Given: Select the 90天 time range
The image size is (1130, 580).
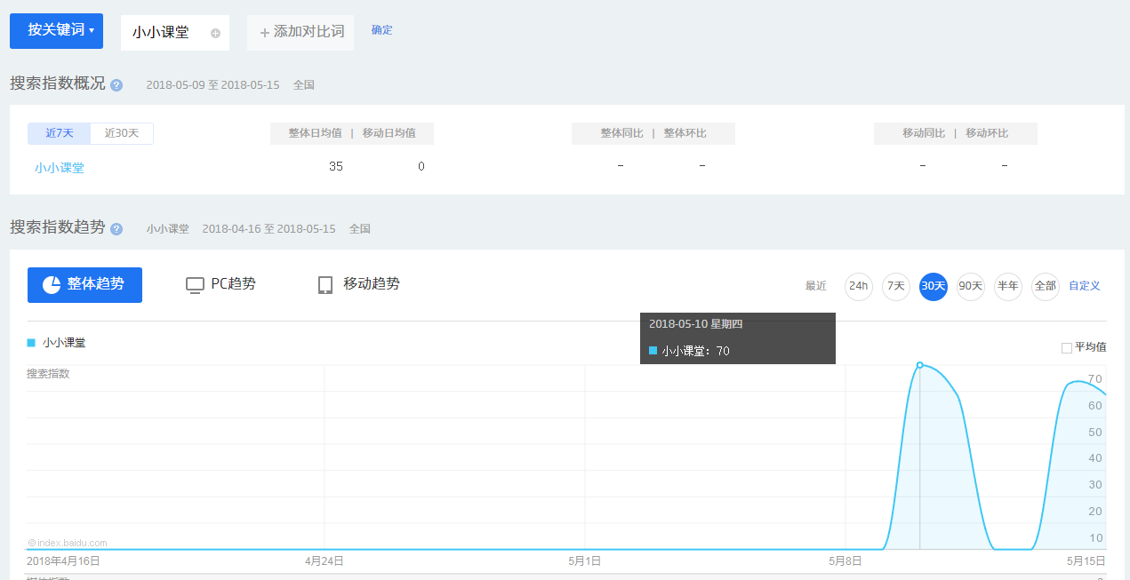Looking at the screenshot, I should (971, 286).
